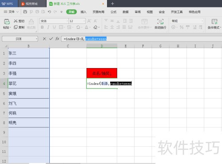
Task: Toggle italic formatting
Action: 48,27
